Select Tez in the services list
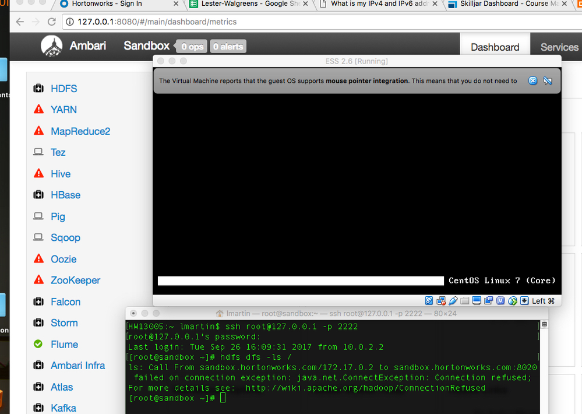582x414 pixels. pyautogui.click(x=58, y=152)
